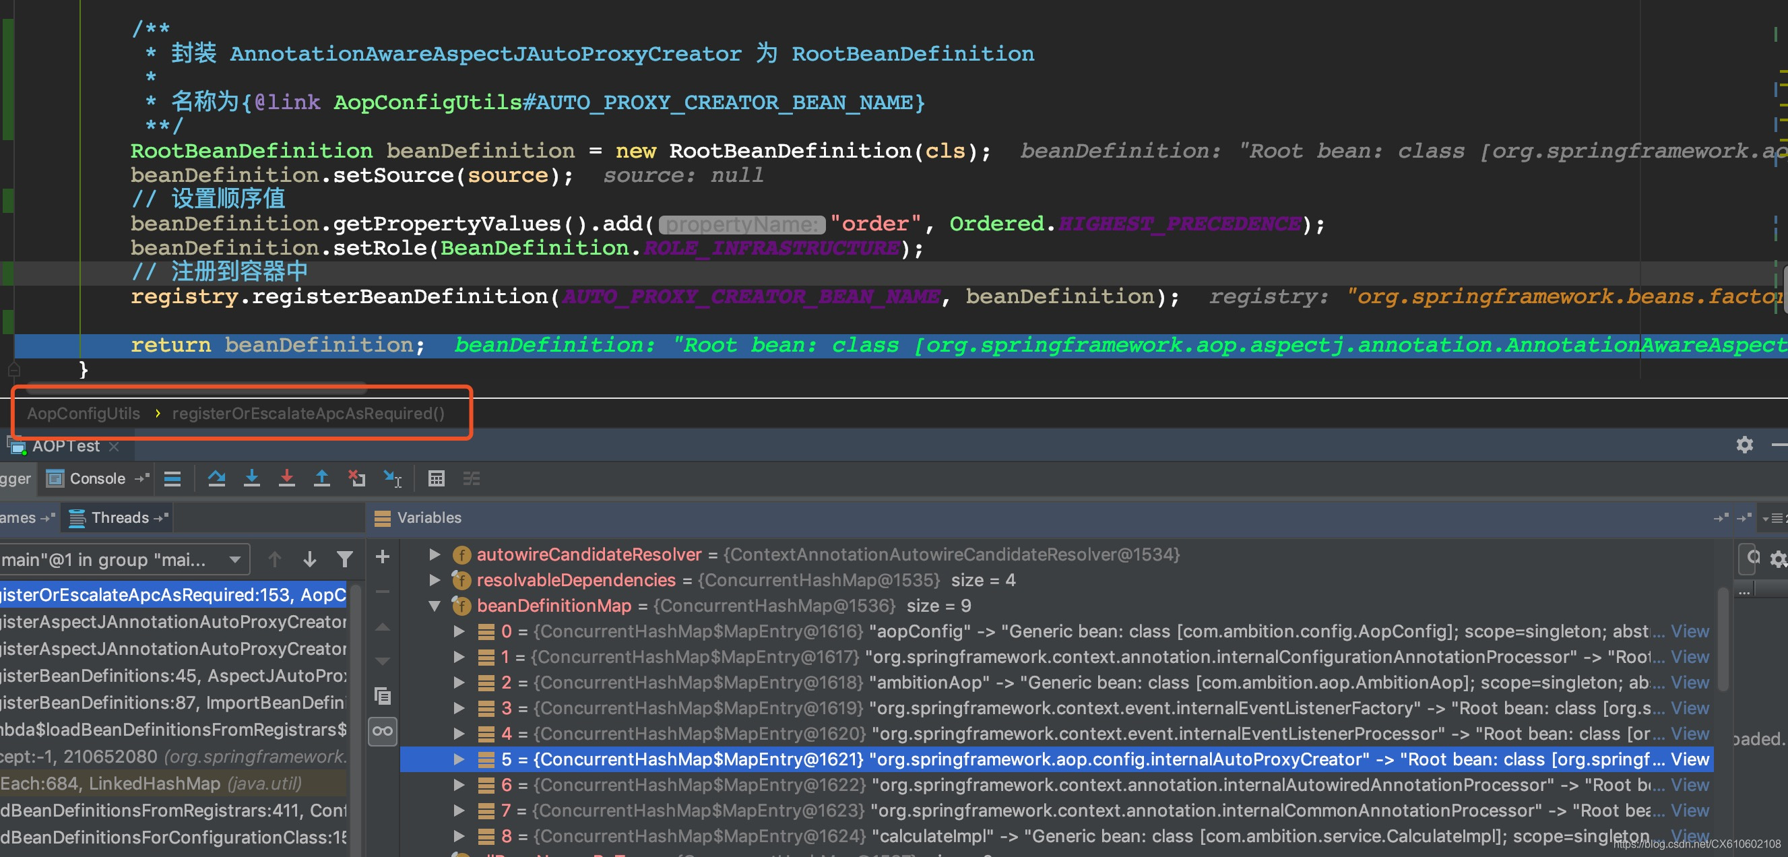The image size is (1788, 857).
Task: Select frame registerBeanDefinitions:45, AspectJAutoProxy
Action: click(x=174, y=675)
